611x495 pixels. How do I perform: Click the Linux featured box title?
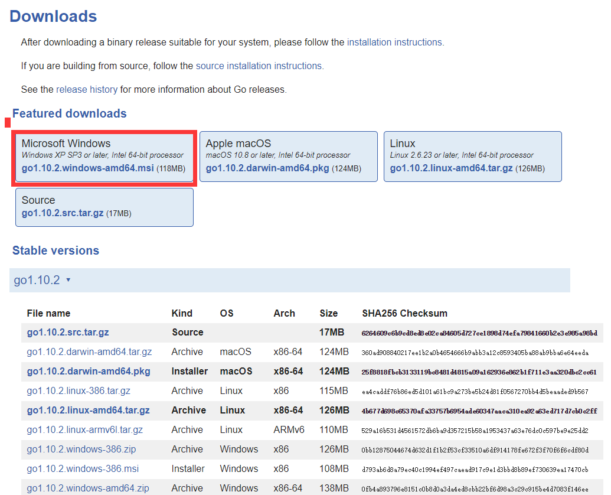coord(403,144)
